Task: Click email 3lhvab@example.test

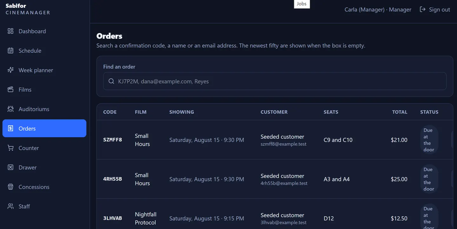Action: coord(283,223)
